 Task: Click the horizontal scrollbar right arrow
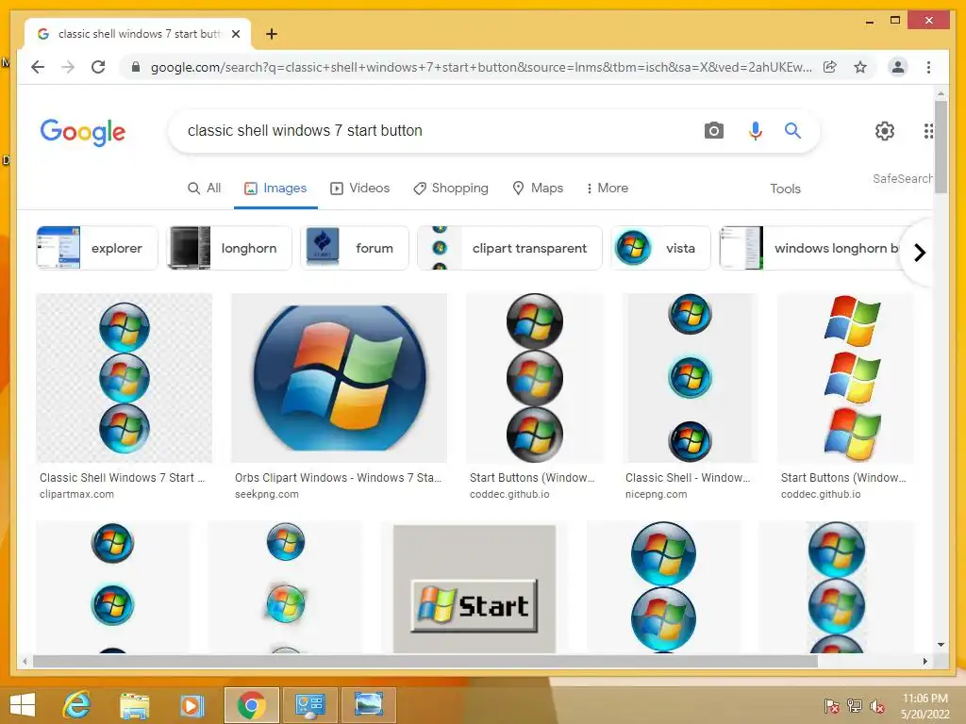point(924,661)
